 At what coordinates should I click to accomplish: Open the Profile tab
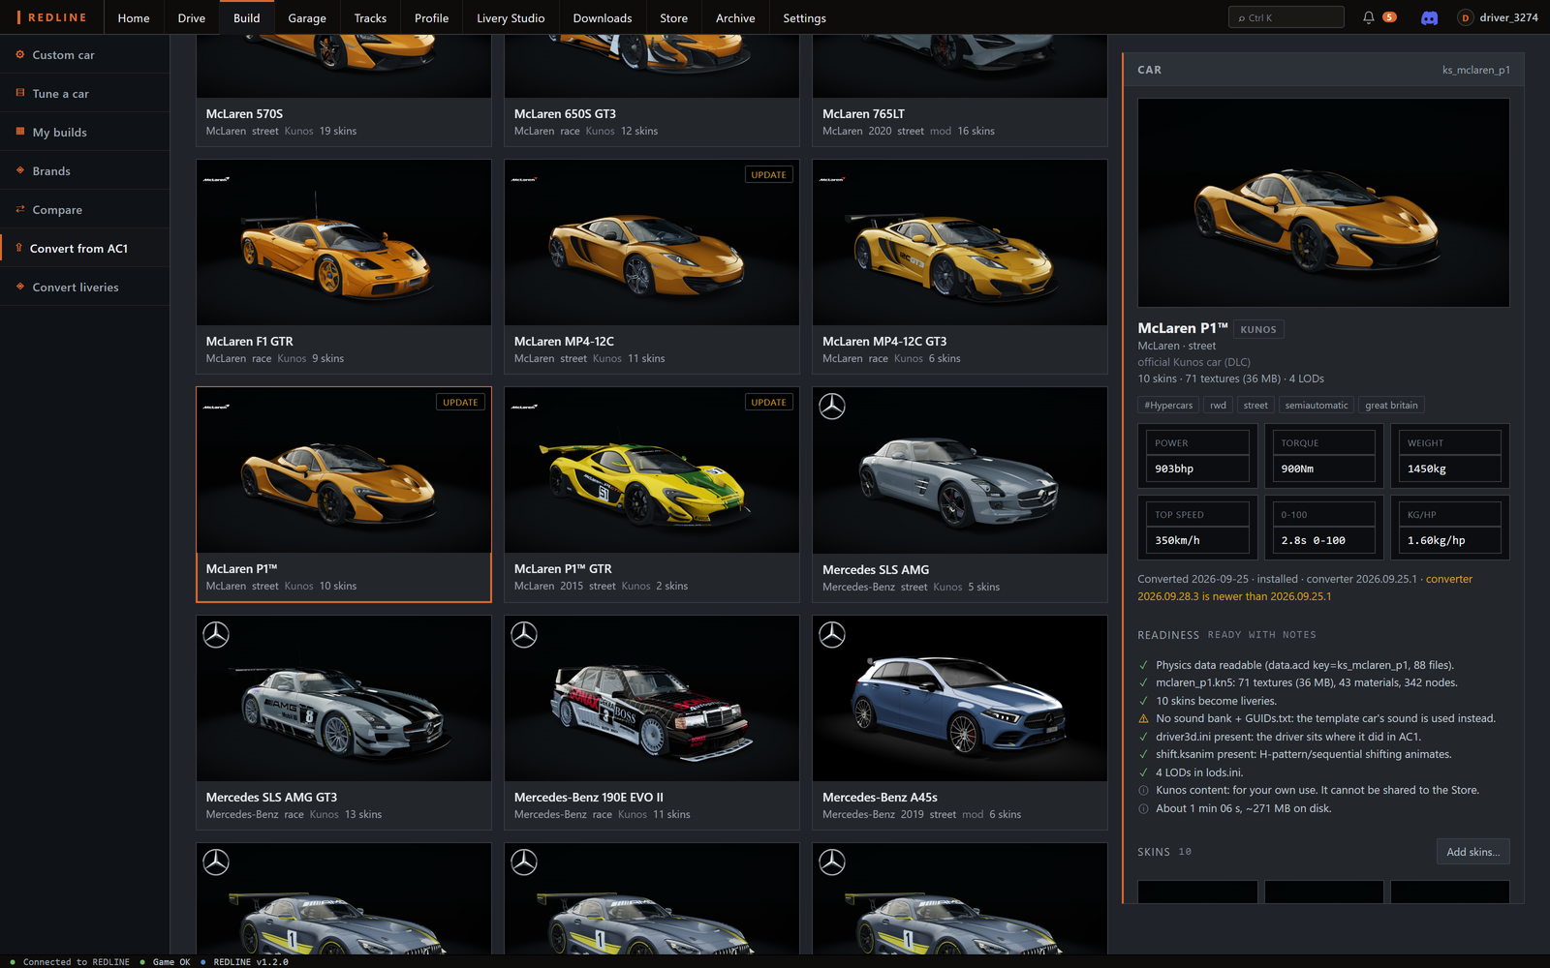tap(432, 17)
